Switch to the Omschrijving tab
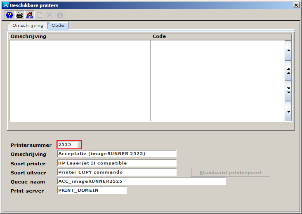 (x=28, y=26)
